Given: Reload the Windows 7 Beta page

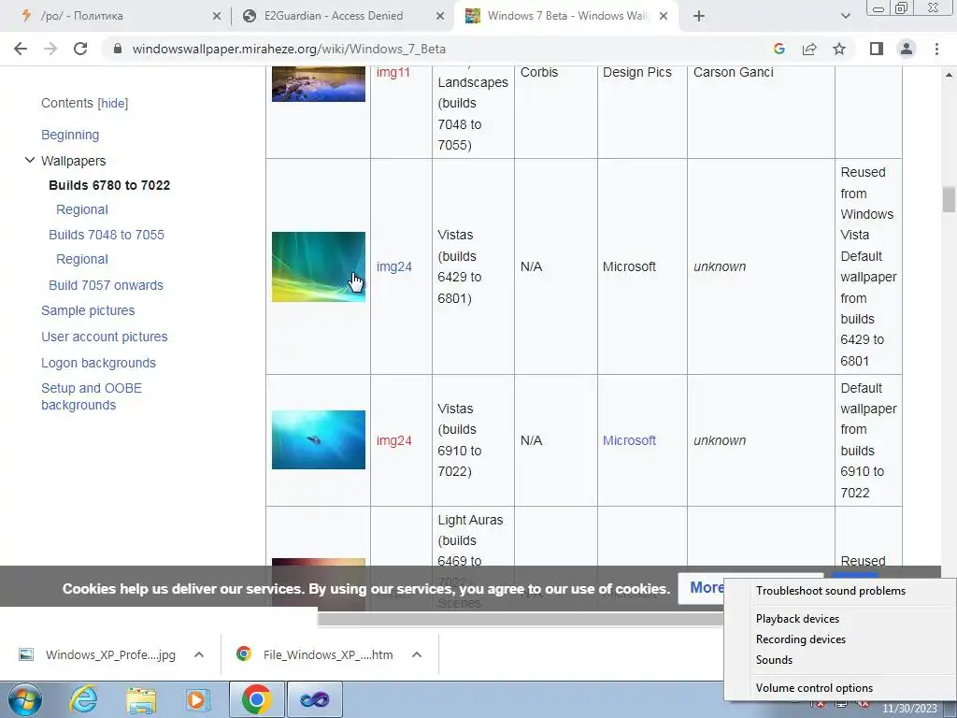Looking at the screenshot, I should (x=80, y=49).
